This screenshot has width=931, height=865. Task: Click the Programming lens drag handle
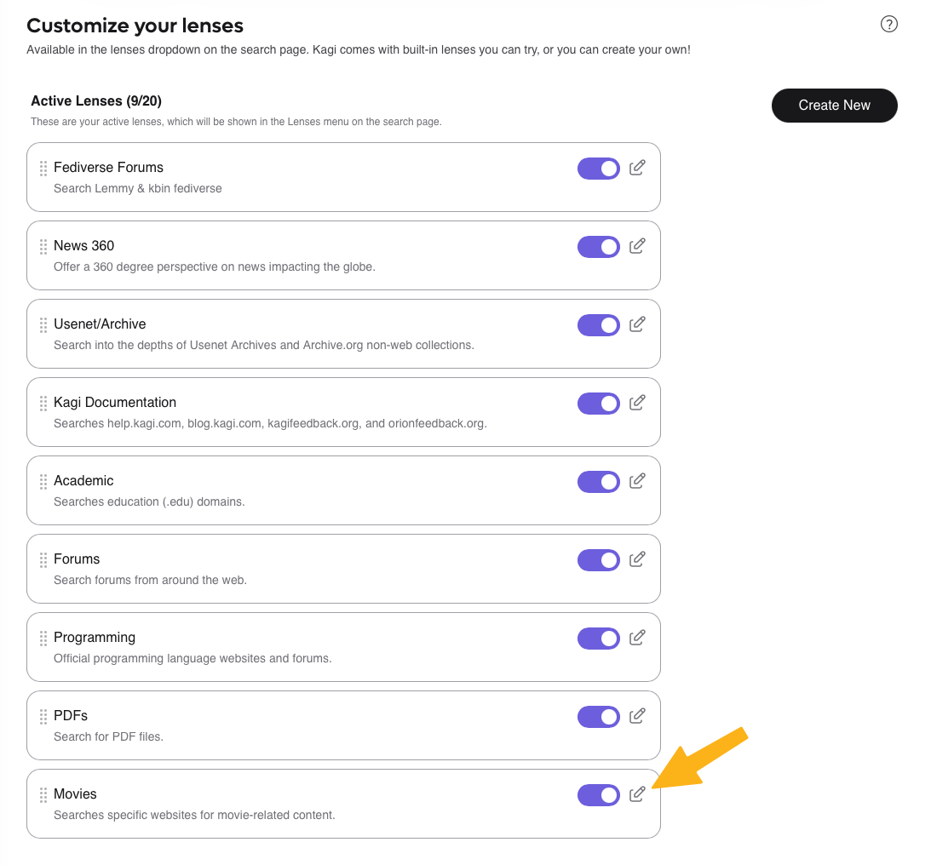point(43,638)
